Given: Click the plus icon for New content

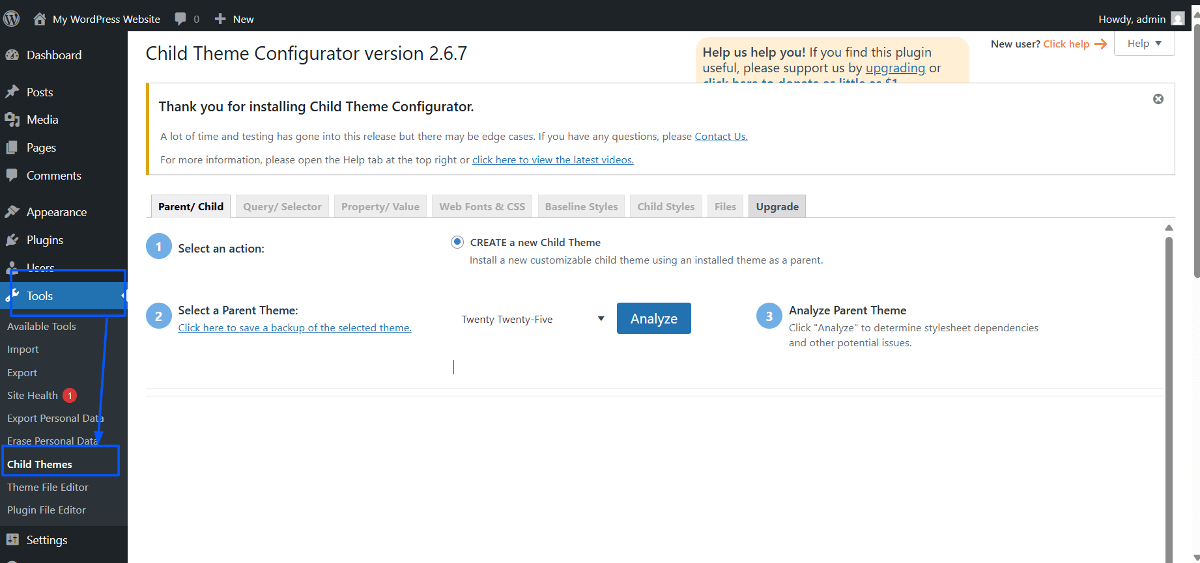Looking at the screenshot, I should click(x=220, y=19).
